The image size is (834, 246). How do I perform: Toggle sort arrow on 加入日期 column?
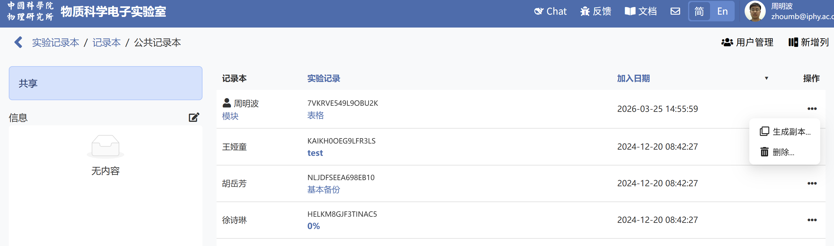point(766,78)
